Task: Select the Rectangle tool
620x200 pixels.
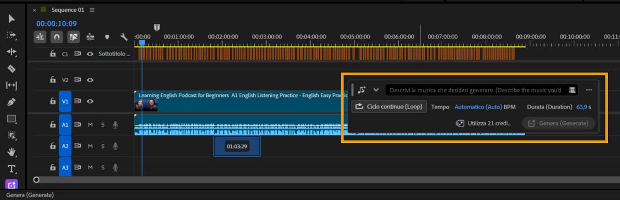Action: tap(11, 119)
